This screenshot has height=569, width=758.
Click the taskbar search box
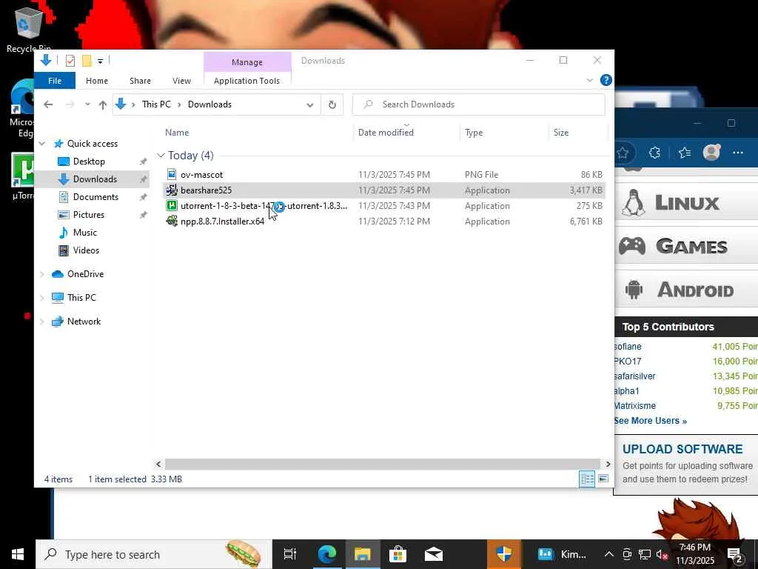tap(154, 554)
